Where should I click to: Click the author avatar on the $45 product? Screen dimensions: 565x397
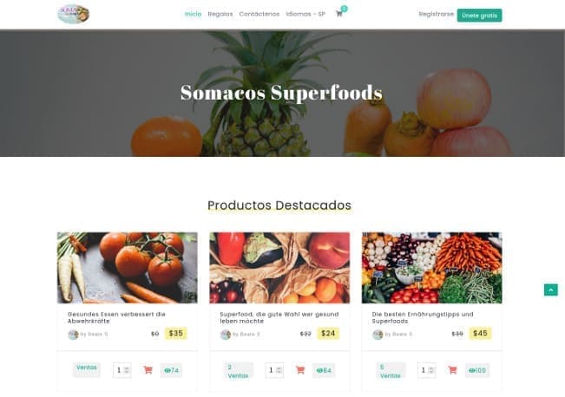click(378, 335)
